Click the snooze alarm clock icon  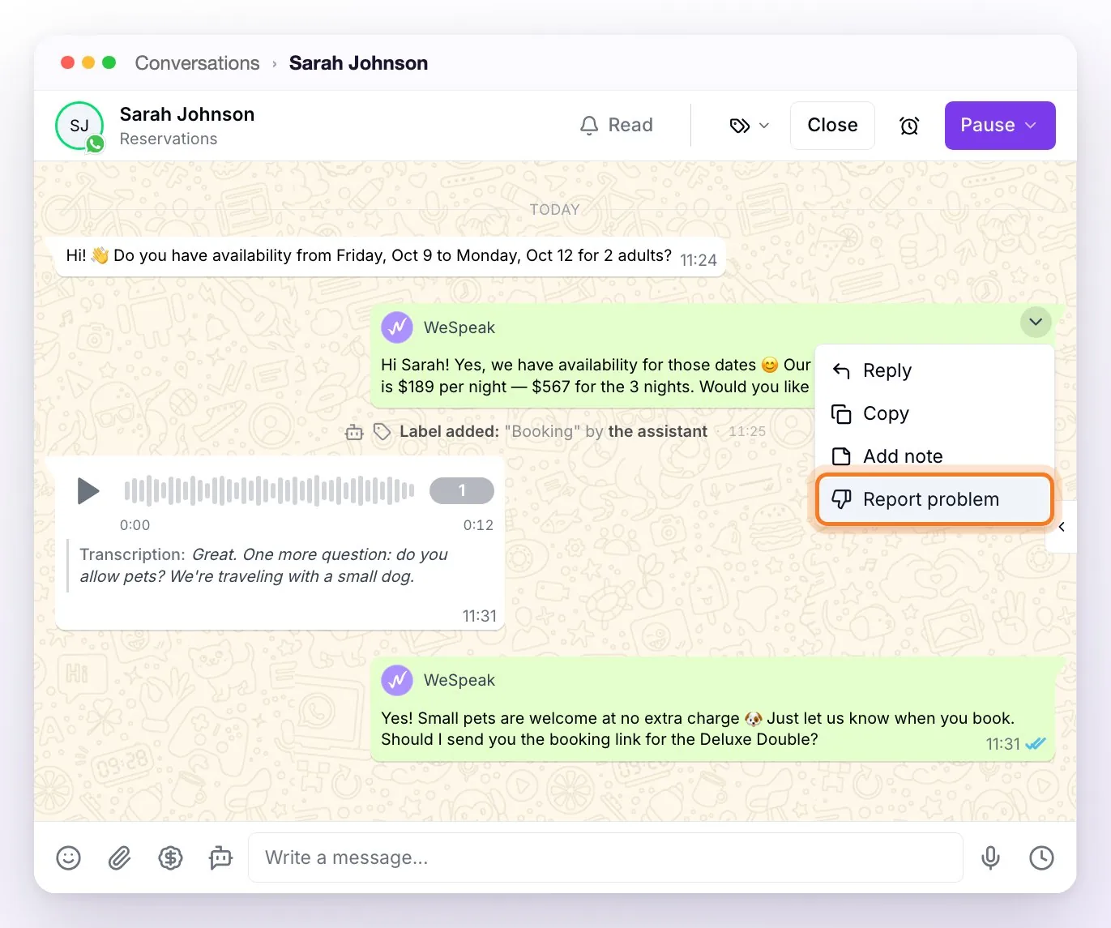[x=909, y=126]
